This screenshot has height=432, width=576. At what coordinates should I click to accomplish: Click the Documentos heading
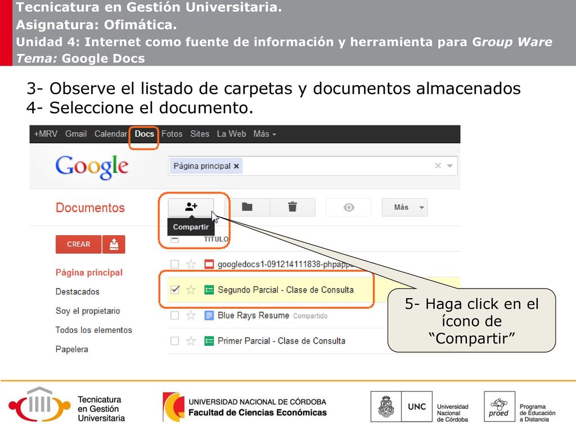[91, 208]
